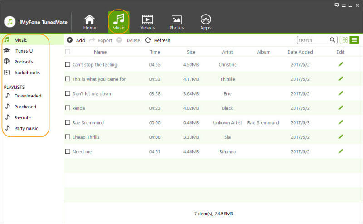Select Music in the sidebar

click(x=32, y=40)
